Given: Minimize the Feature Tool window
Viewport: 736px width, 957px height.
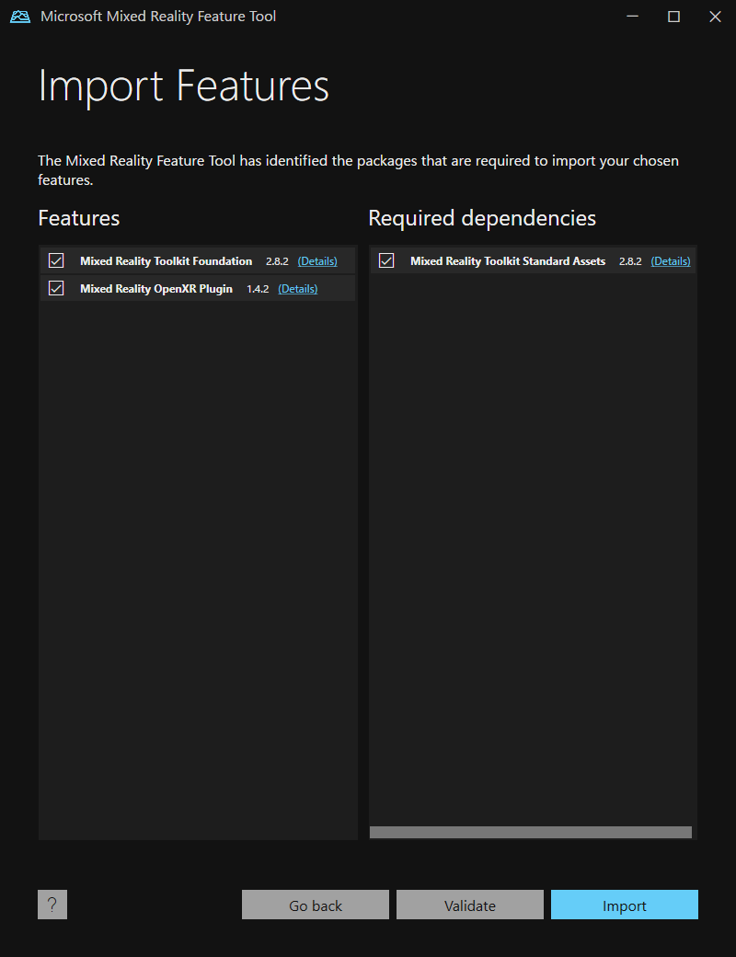Looking at the screenshot, I should click(632, 17).
